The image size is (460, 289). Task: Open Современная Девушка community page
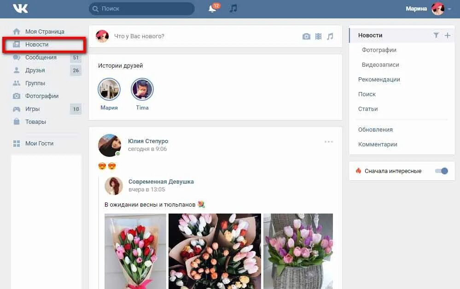(x=161, y=181)
